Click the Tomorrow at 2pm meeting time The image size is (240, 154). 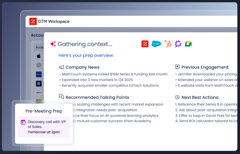click(x=44, y=132)
